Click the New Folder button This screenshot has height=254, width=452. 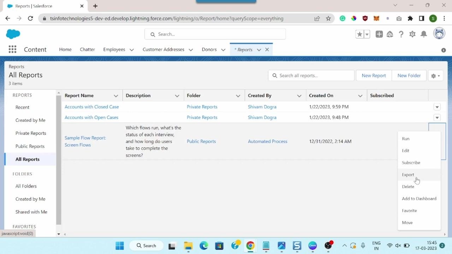click(x=409, y=75)
